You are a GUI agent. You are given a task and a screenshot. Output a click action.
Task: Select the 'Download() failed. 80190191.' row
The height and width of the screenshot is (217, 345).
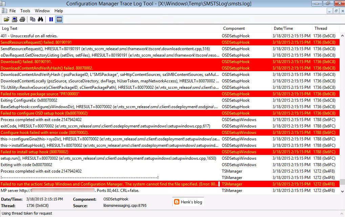coord(170,62)
